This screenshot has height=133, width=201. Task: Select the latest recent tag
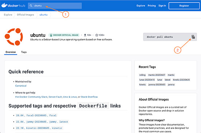(167, 80)
